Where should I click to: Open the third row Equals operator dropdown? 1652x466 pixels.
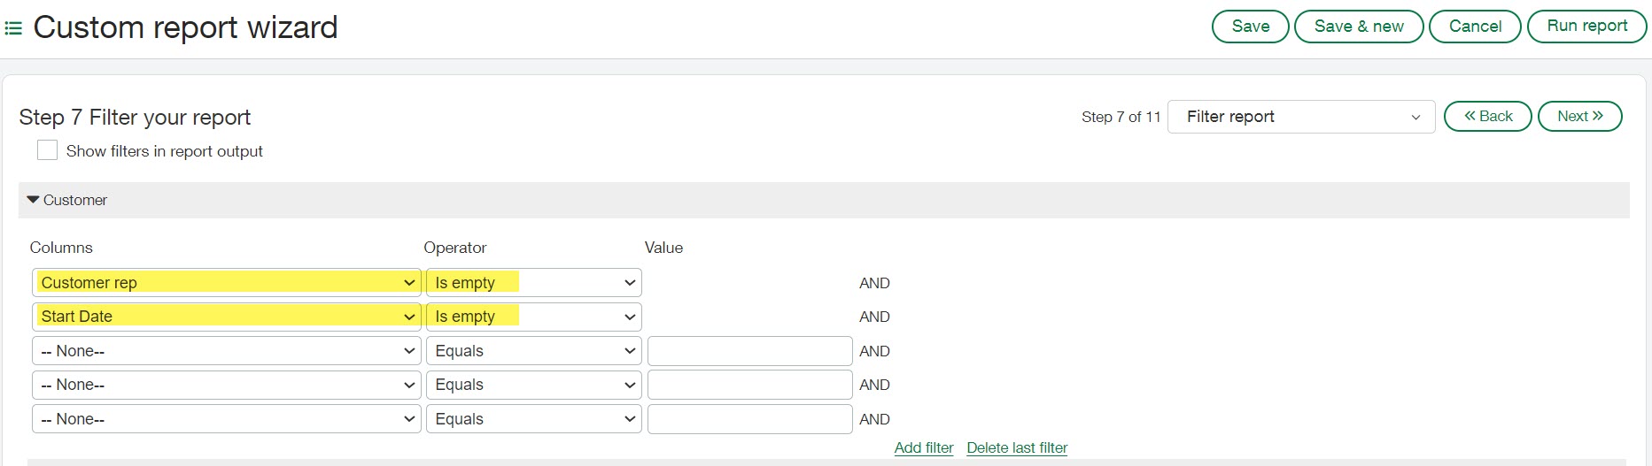533,351
